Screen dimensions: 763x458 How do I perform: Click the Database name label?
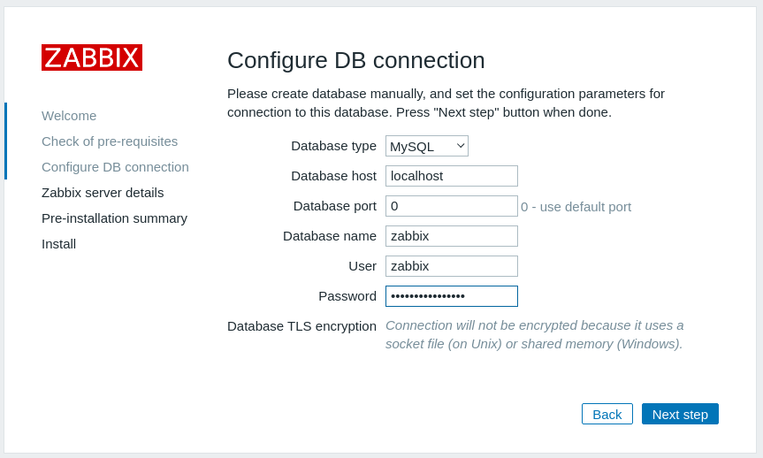pyautogui.click(x=330, y=236)
